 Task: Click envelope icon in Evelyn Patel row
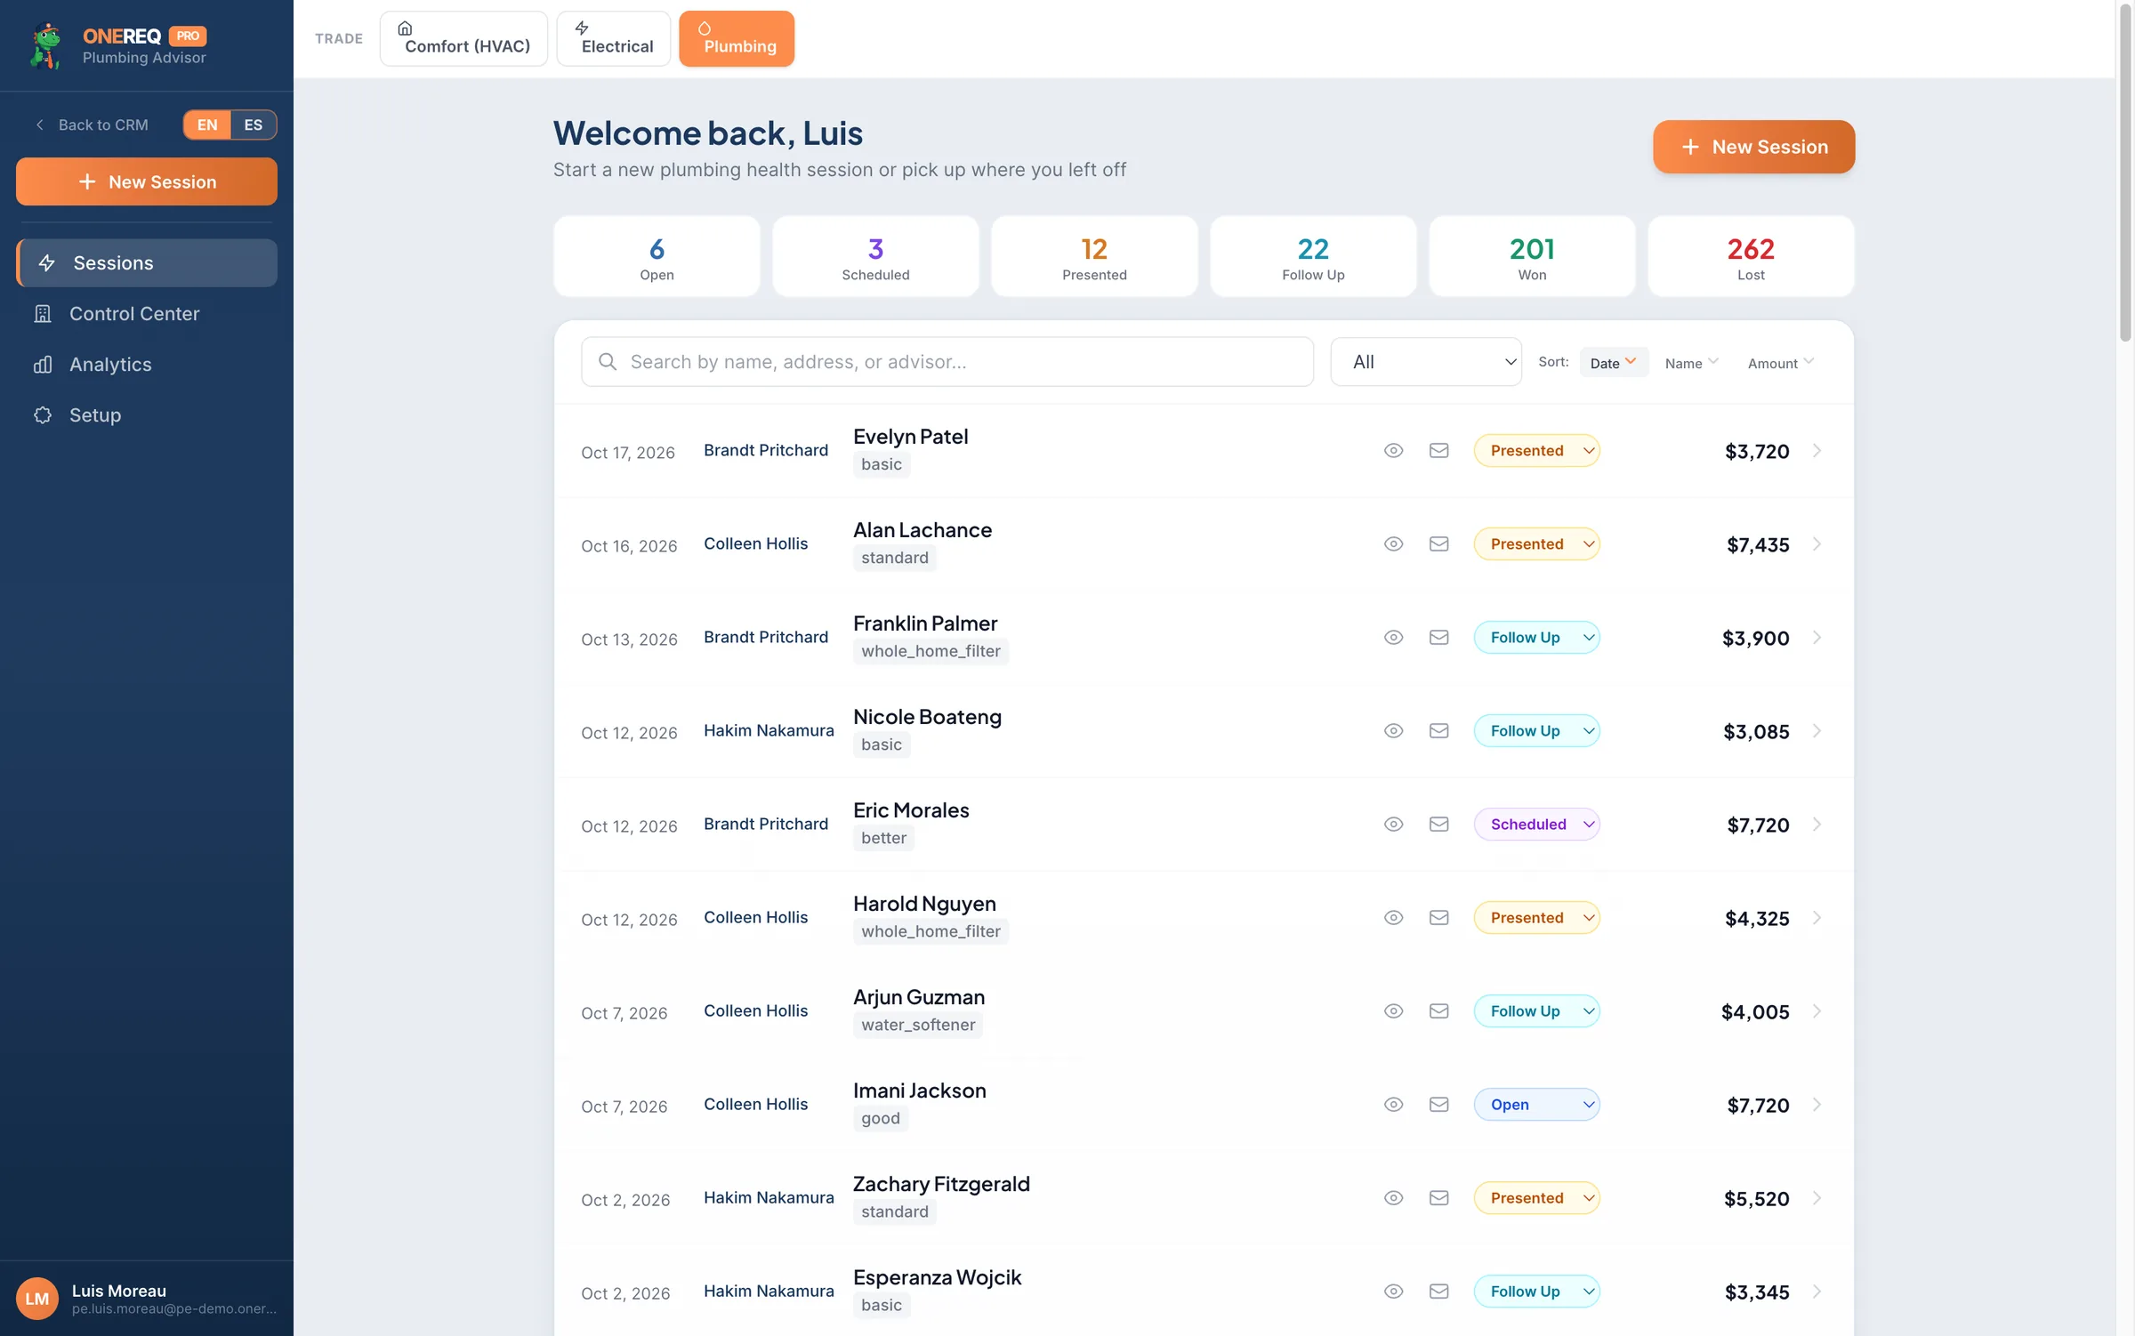pyautogui.click(x=1438, y=450)
